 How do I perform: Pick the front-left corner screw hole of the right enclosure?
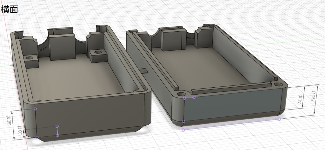[x=181, y=94]
